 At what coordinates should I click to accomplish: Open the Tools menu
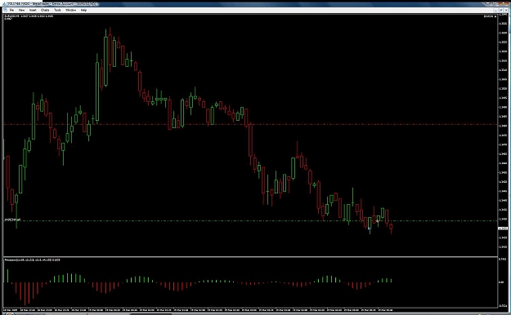coord(57,10)
